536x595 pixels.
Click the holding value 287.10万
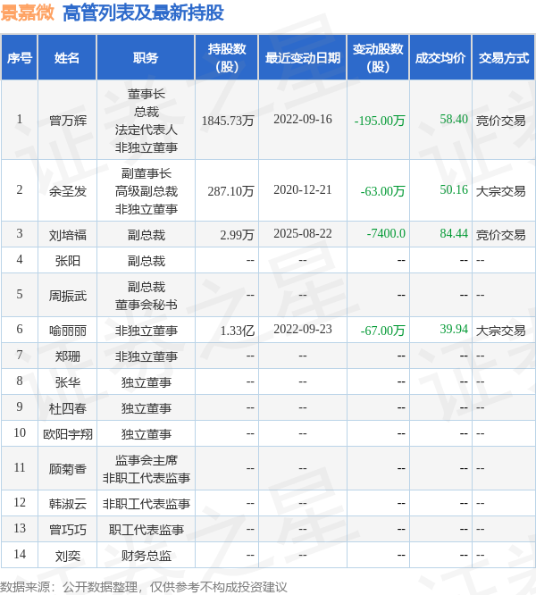[230, 191]
